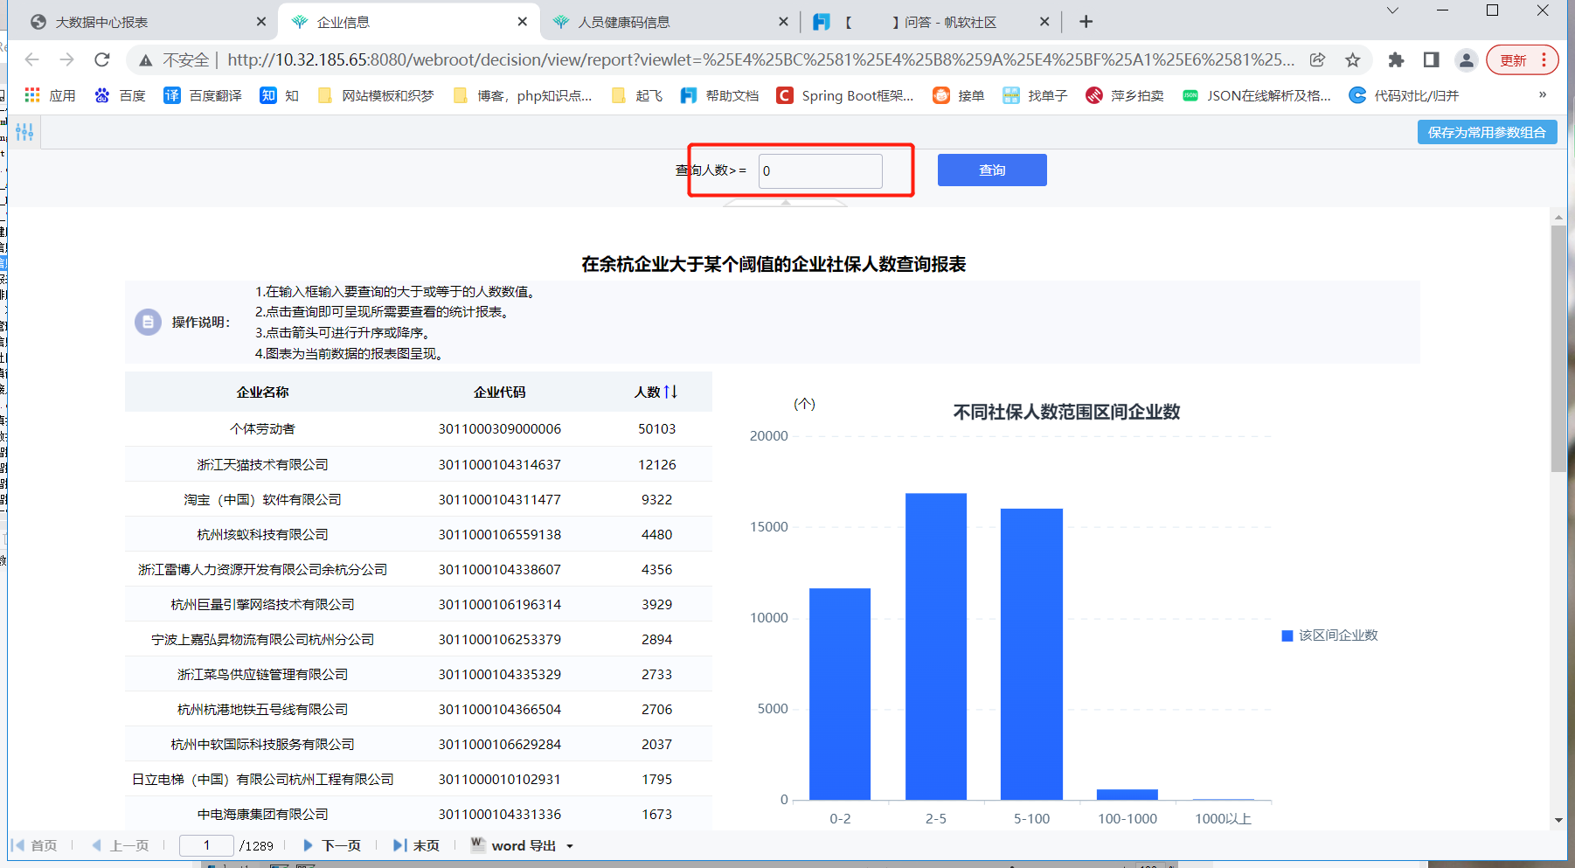Open JSON在线解析及格 bookmark
The width and height of the screenshot is (1575, 868).
1256,95
